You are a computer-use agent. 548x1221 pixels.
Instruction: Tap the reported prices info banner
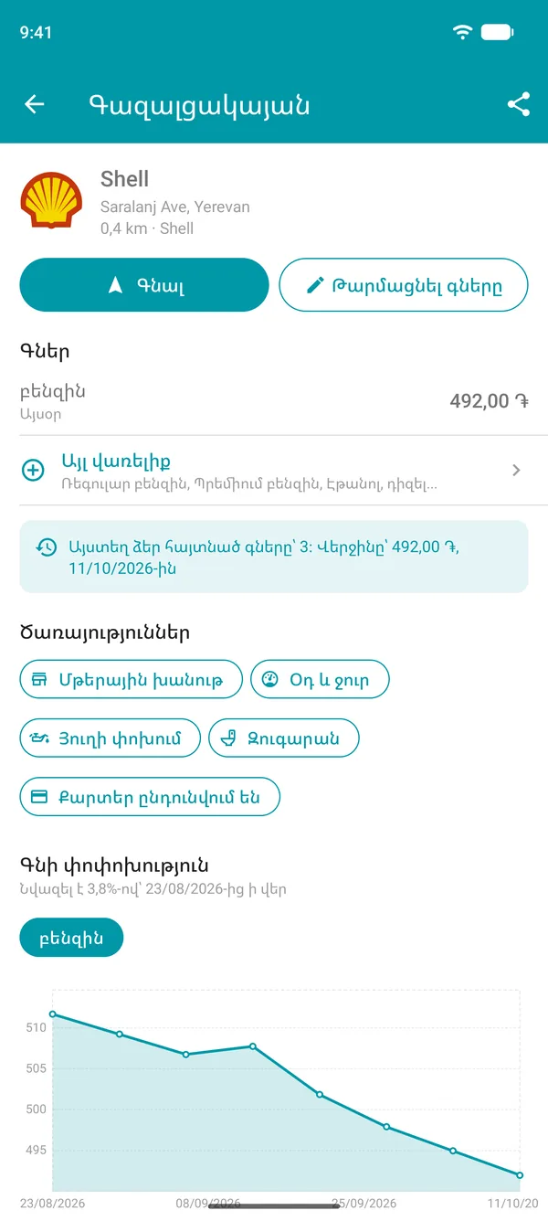pos(274,557)
